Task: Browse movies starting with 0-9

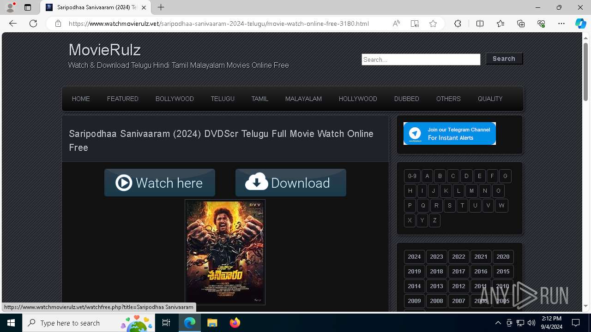Action: 412,176
